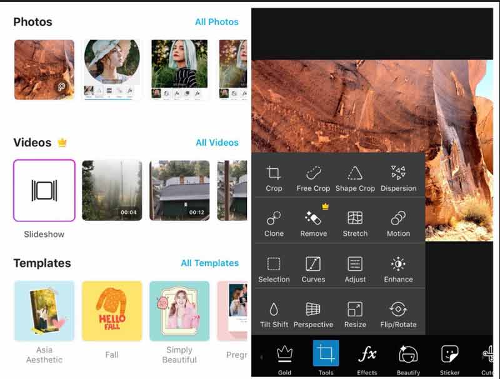
Task: Choose the Free Crop tool
Action: tap(313, 178)
